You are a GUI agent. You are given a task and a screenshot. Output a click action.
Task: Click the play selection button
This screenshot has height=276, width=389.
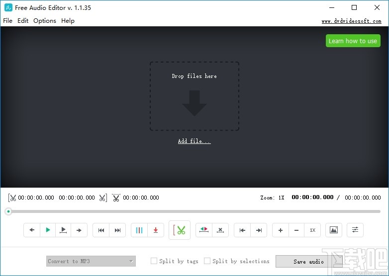(x=63, y=230)
